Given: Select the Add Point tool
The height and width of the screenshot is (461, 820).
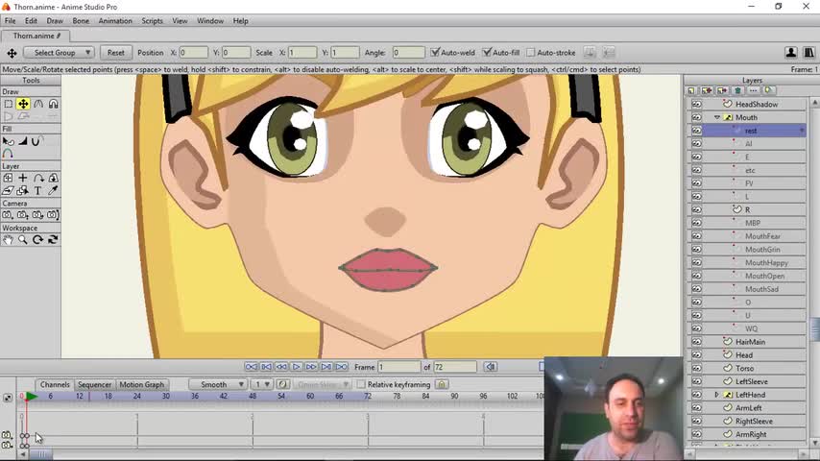Looking at the screenshot, I should pyautogui.click(x=37, y=104).
